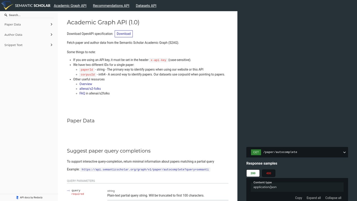357x201 pixels.
Task: Download the OpenAPI specification
Action: pyautogui.click(x=124, y=34)
